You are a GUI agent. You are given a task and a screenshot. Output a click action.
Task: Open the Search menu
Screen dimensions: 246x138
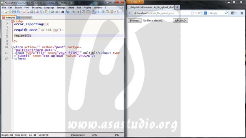coord(18,8)
